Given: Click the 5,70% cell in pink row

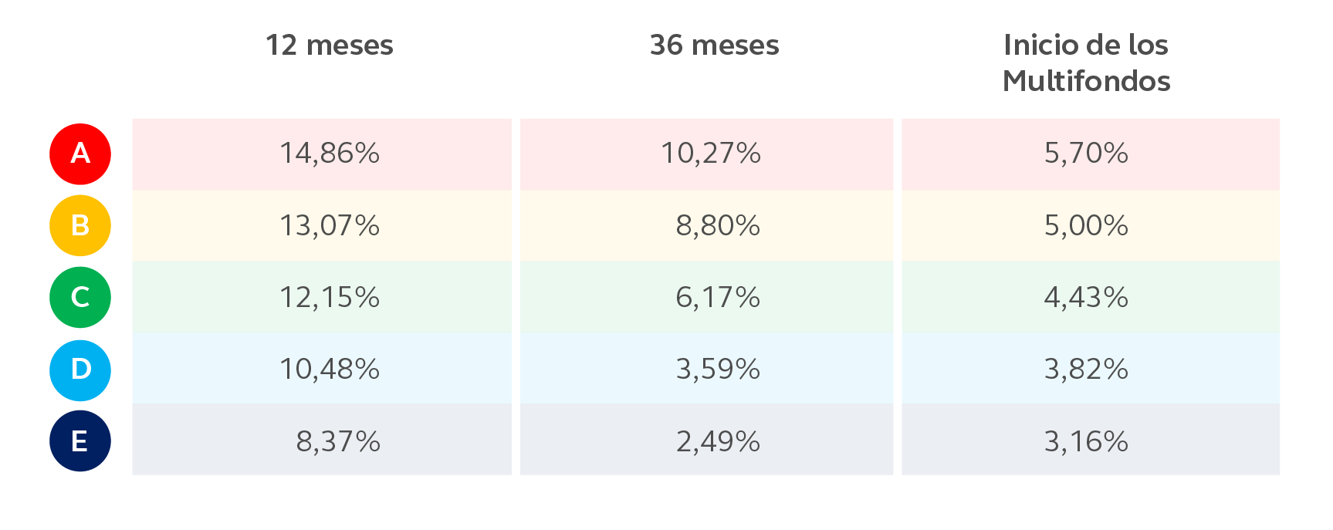Looking at the screenshot, I should (1086, 154).
